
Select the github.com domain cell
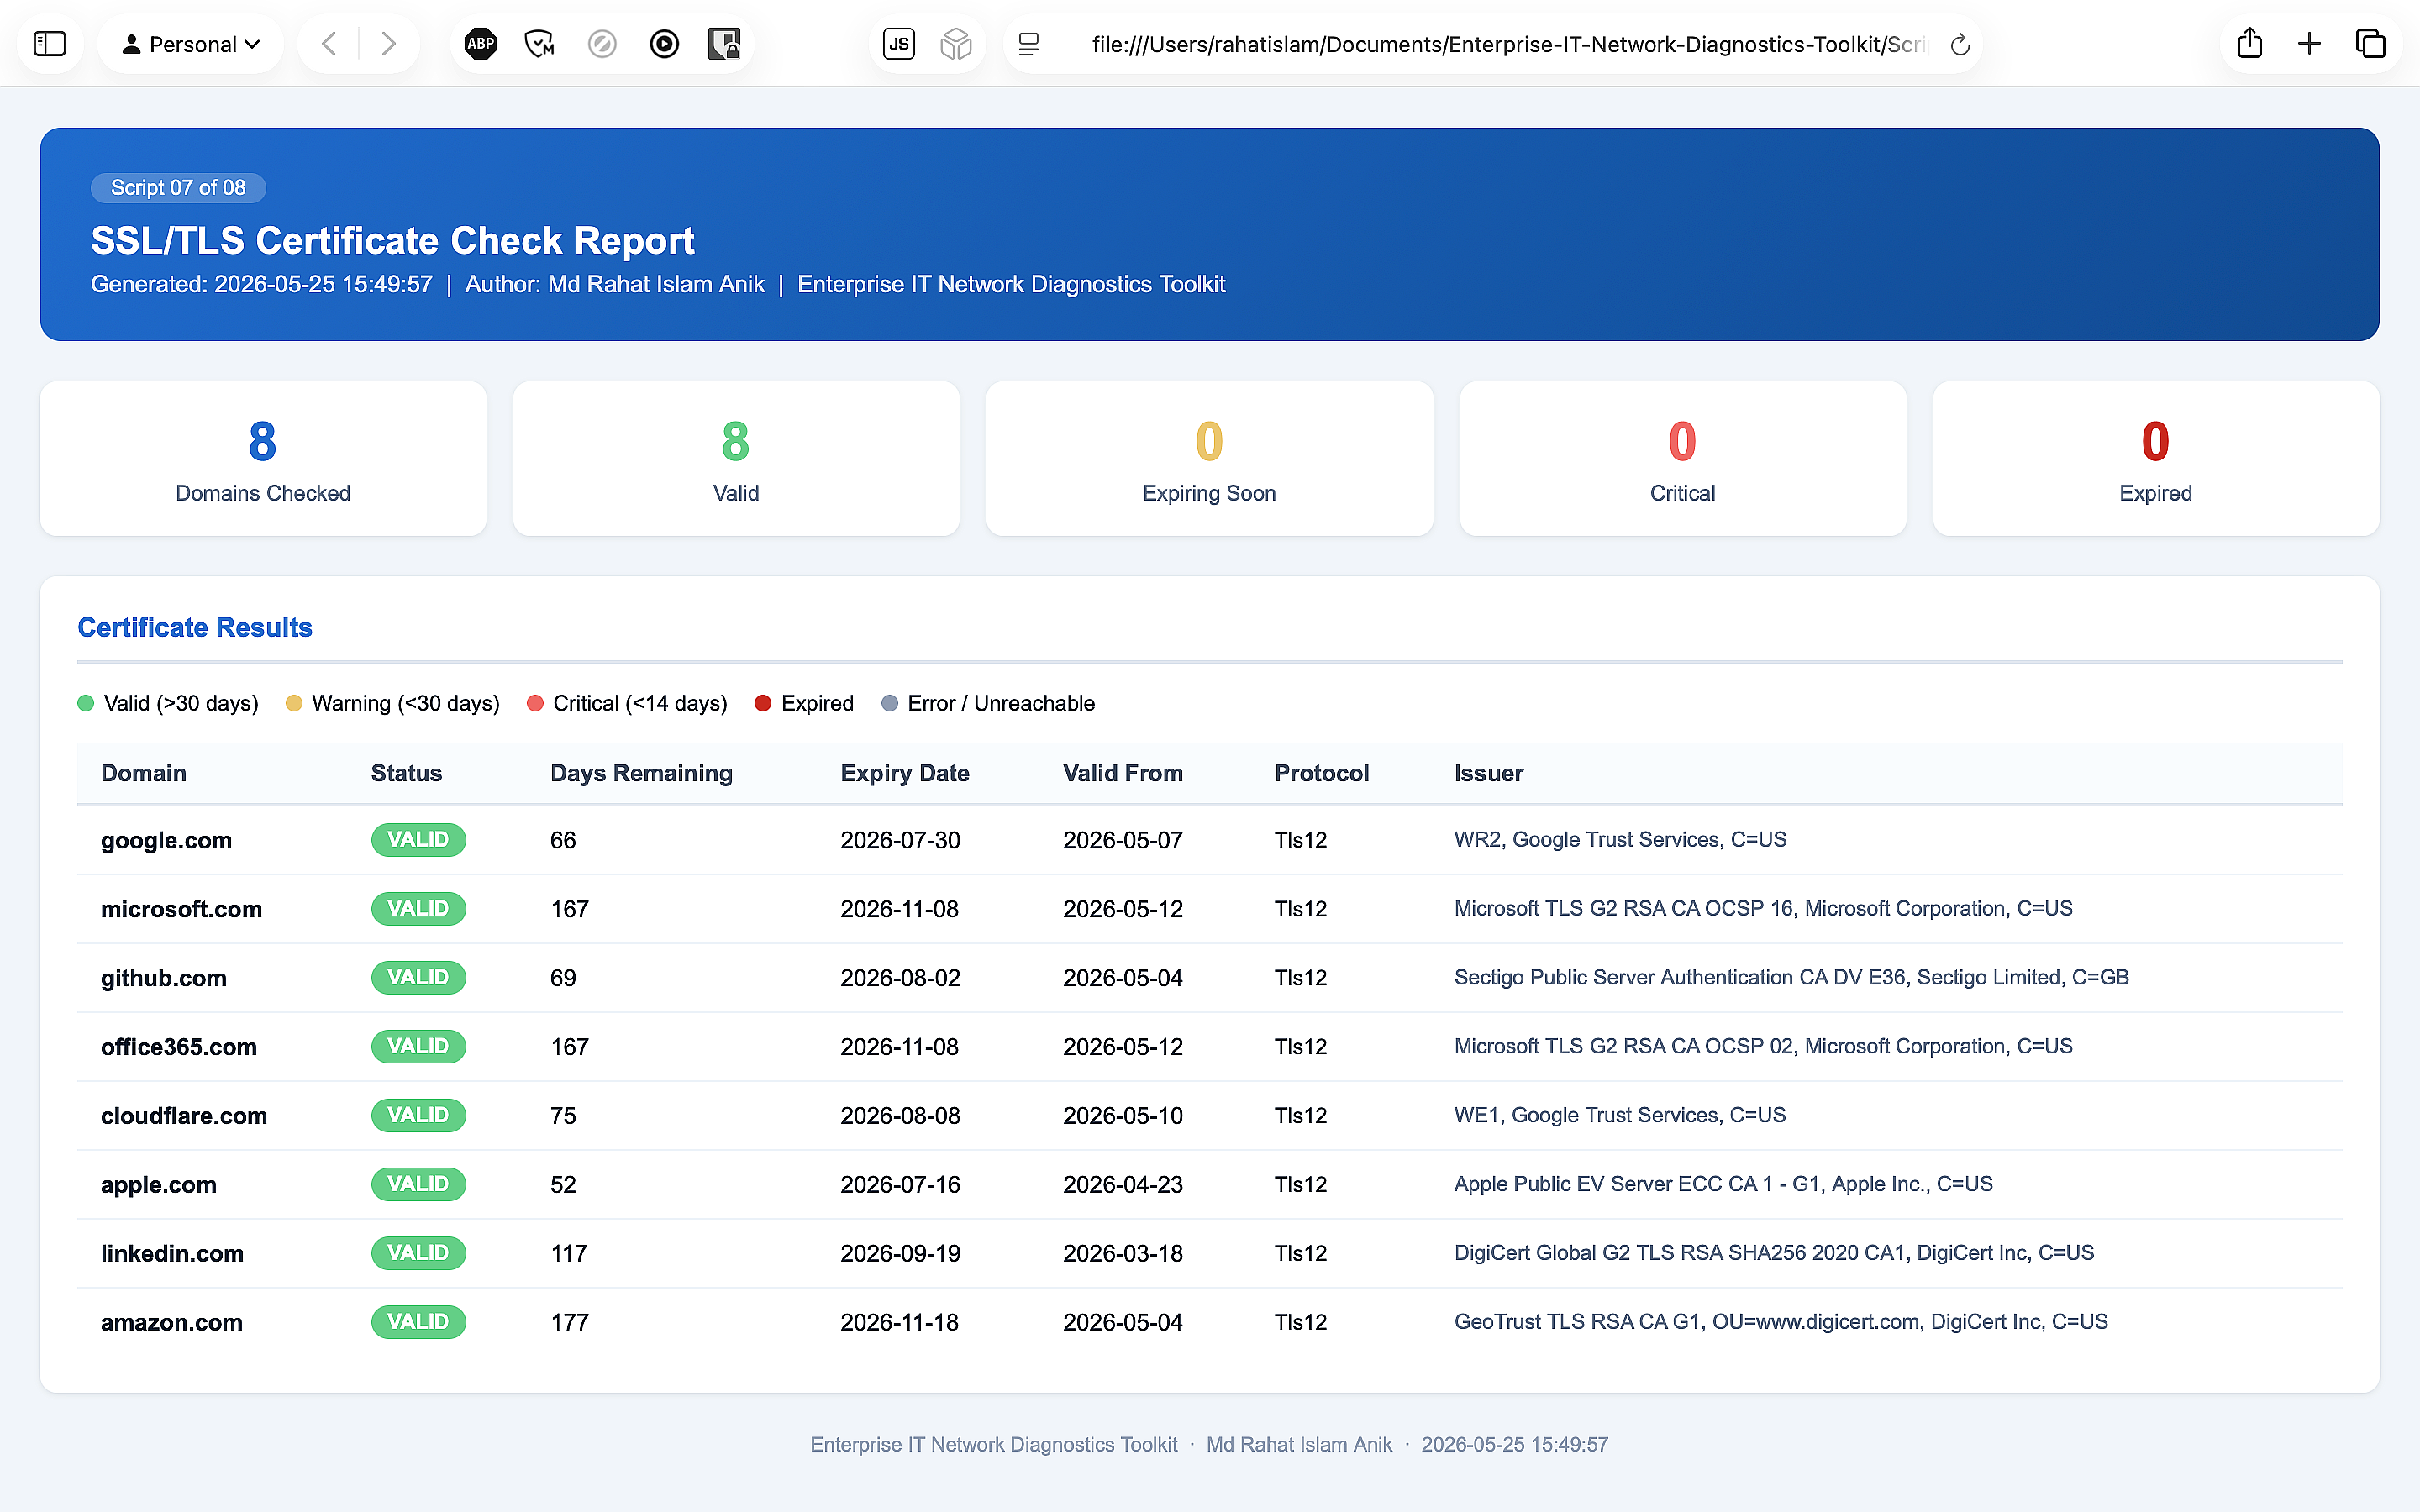tap(164, 979)
